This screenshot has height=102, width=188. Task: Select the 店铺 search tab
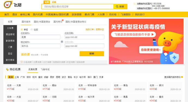tap(54, 2)
